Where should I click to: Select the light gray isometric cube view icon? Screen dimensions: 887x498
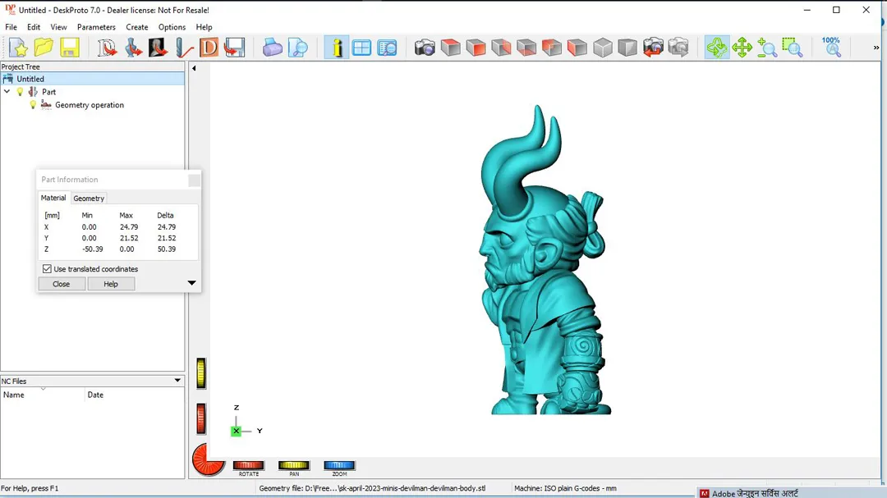(x=603, y=48)
